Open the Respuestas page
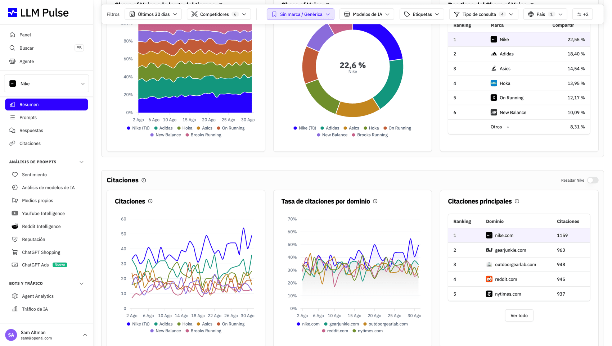 [46, 130]
